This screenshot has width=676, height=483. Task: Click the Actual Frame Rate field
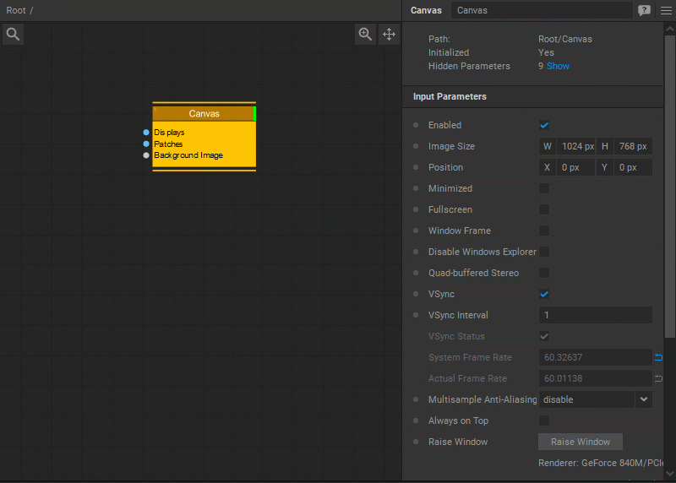click(596, 378)
